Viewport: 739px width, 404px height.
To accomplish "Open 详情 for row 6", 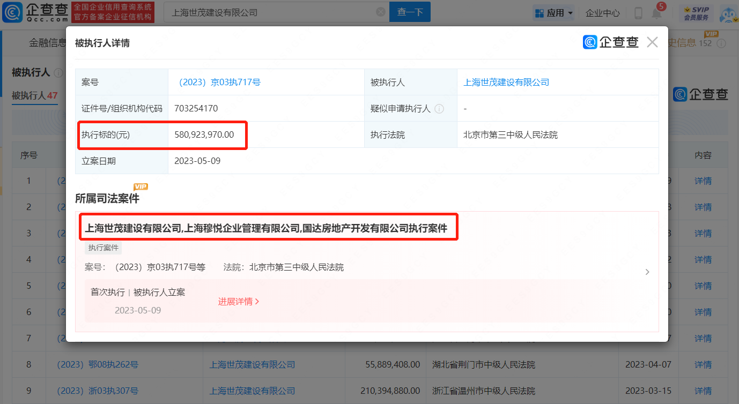I will (703, 312).
